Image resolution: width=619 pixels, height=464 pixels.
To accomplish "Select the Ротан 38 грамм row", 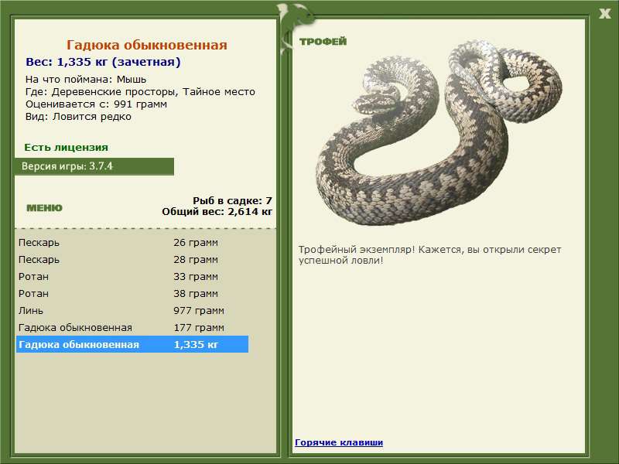I will (x=132, y=293).
